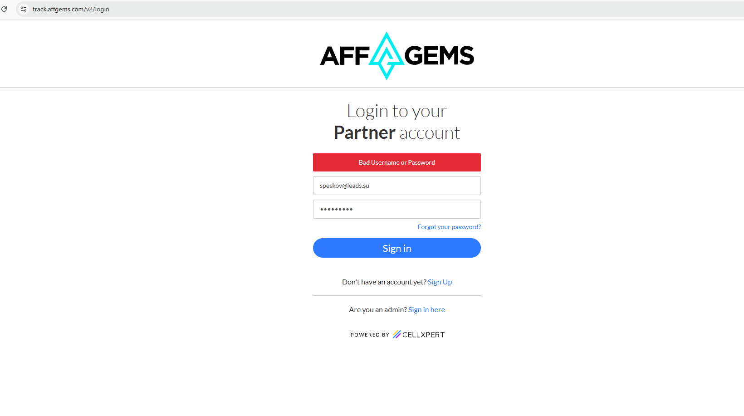
Task: Click the AFF text in the logo
Action: pyautogui.click(x=345, y=56)
